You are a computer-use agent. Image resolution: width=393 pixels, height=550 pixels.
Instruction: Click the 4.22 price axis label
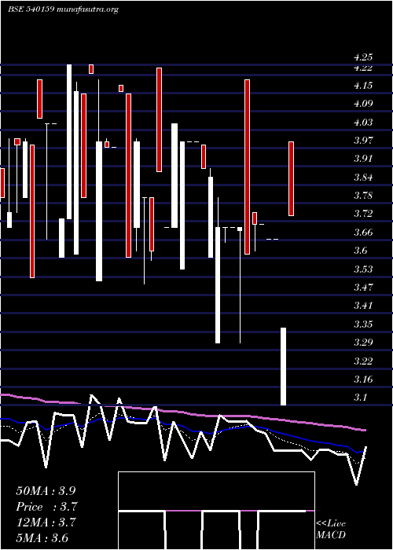(x=363, y=68)
